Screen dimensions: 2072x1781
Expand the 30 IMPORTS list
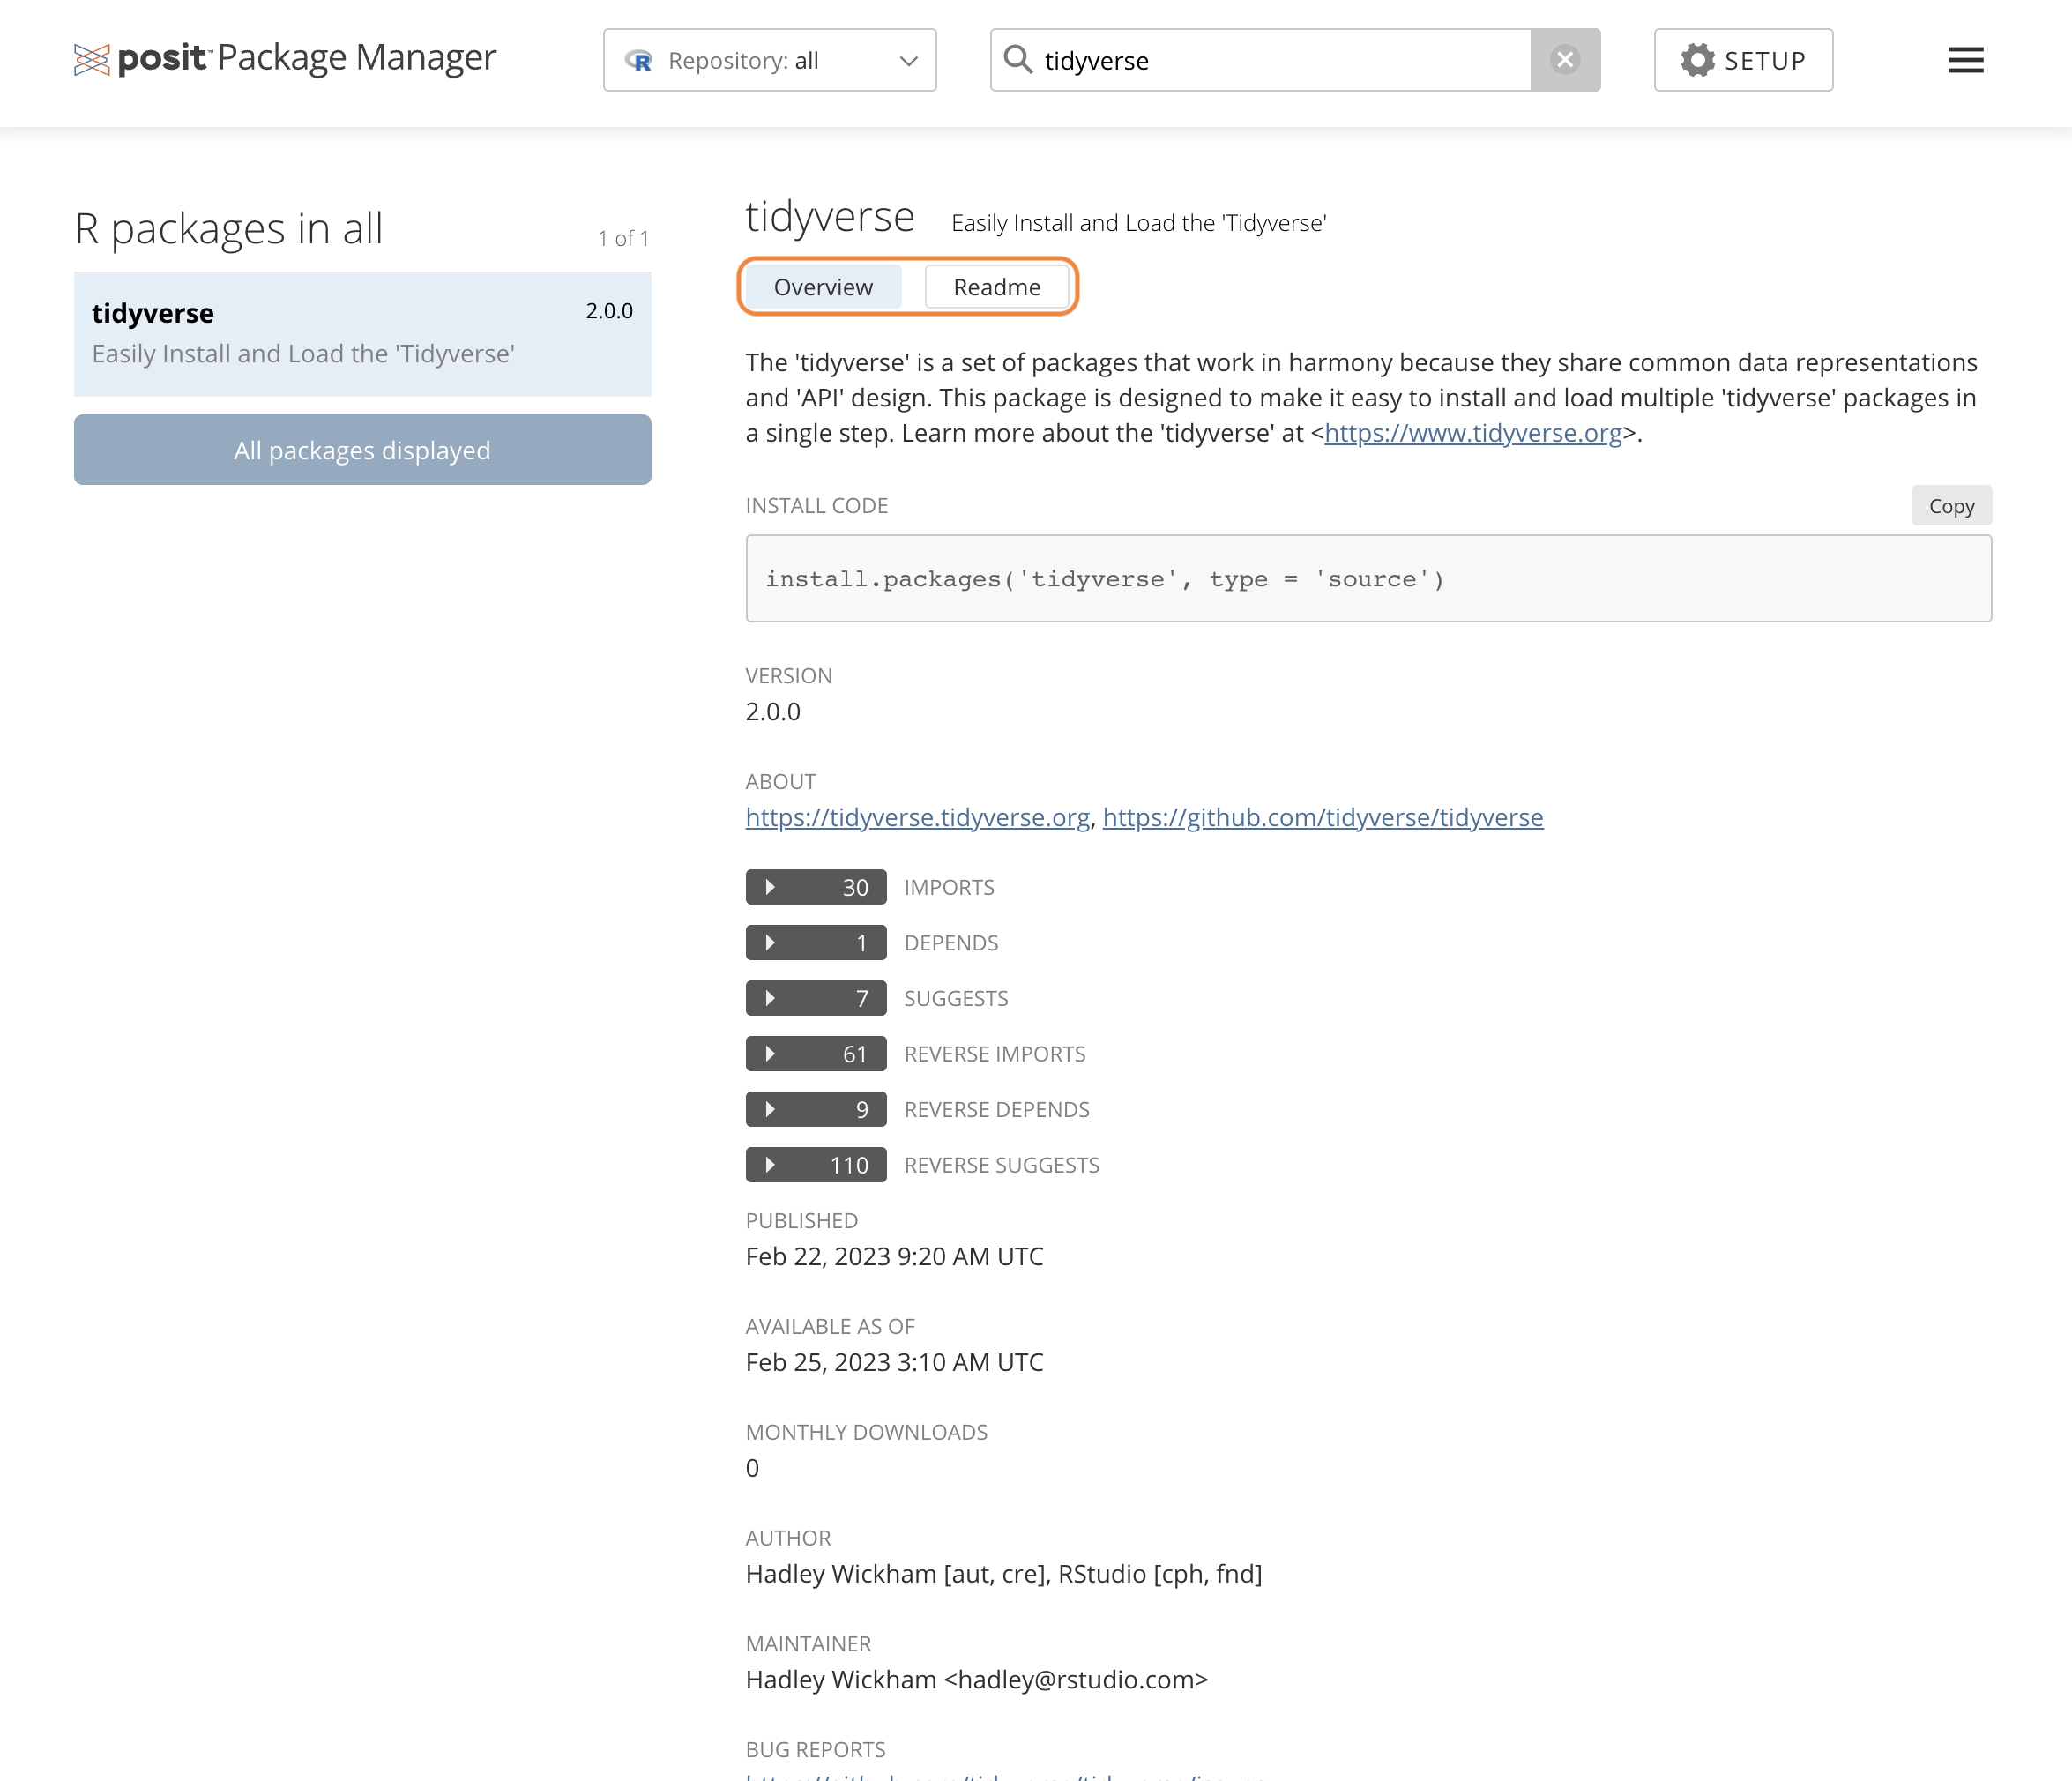tap(815, 887)
